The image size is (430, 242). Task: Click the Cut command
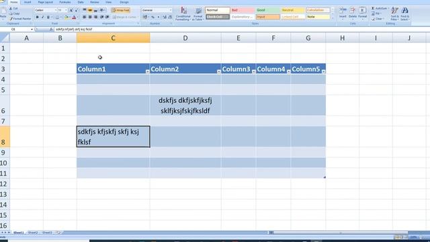13,9
